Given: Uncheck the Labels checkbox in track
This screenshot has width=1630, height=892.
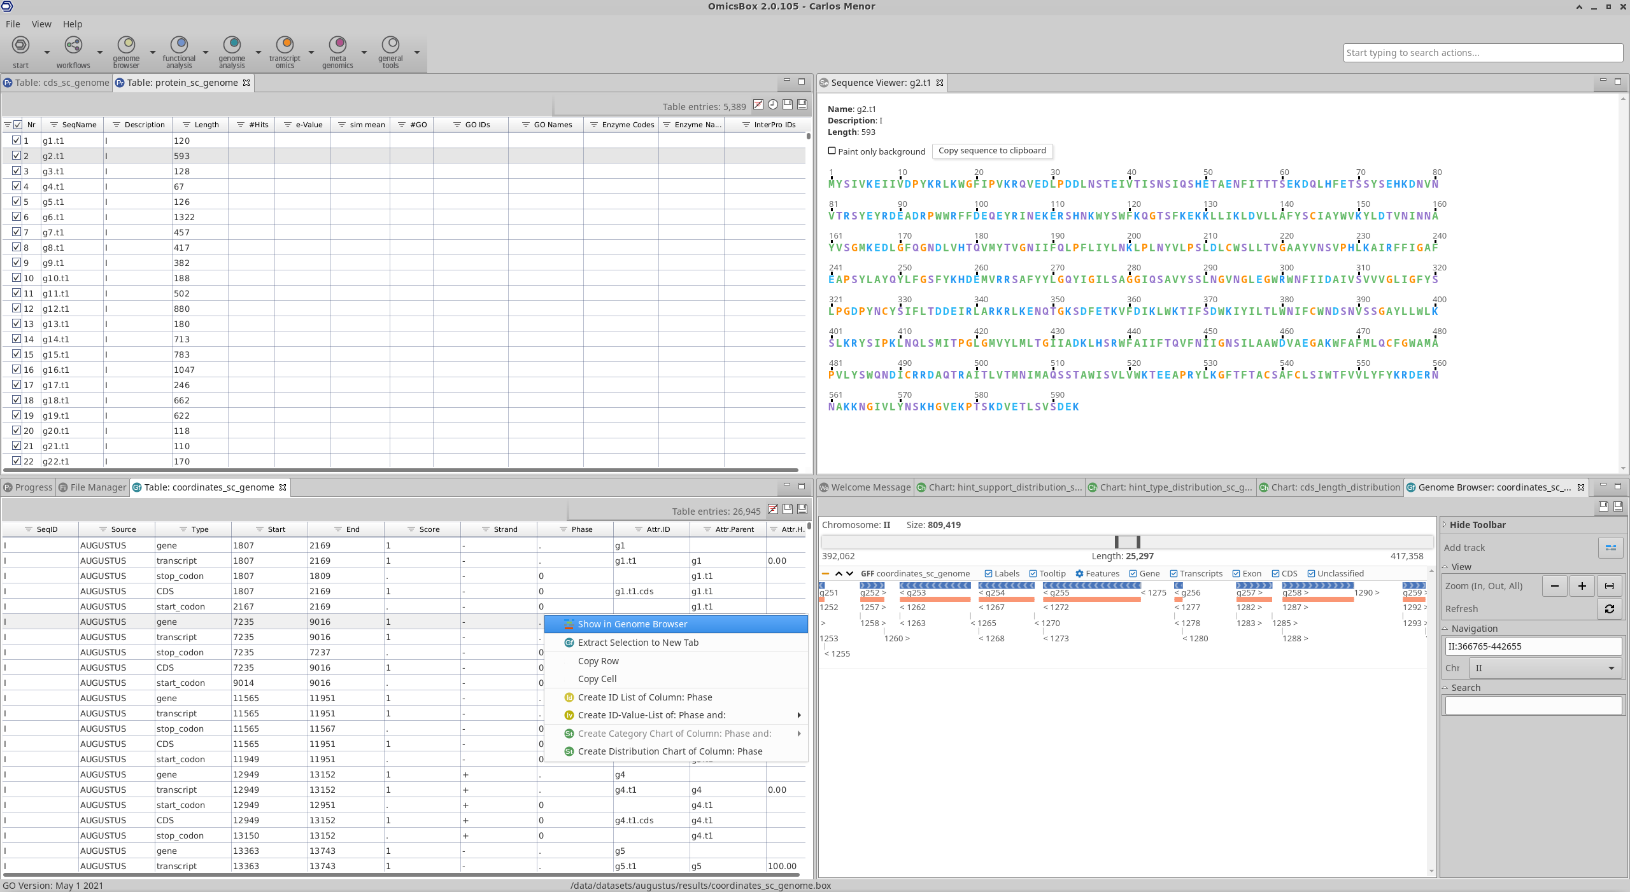Looking at the screenshot, I should pyautogui.click(x=988, y=574).
